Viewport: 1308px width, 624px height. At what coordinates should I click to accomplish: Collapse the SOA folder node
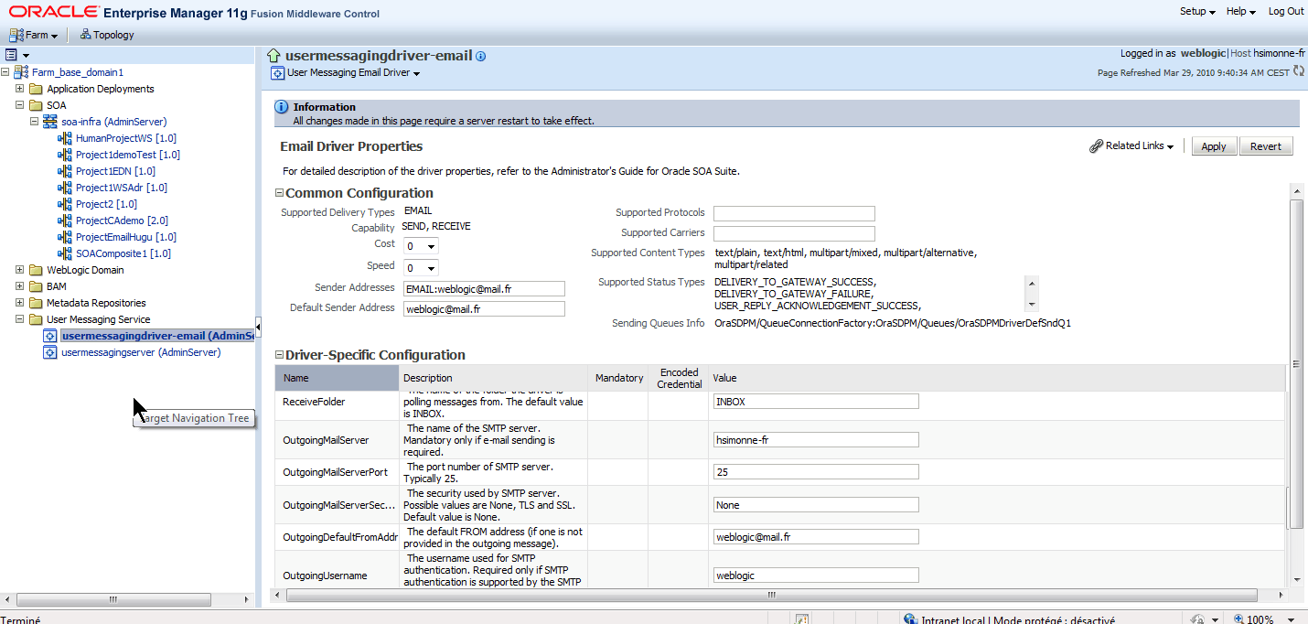point(20,105)
